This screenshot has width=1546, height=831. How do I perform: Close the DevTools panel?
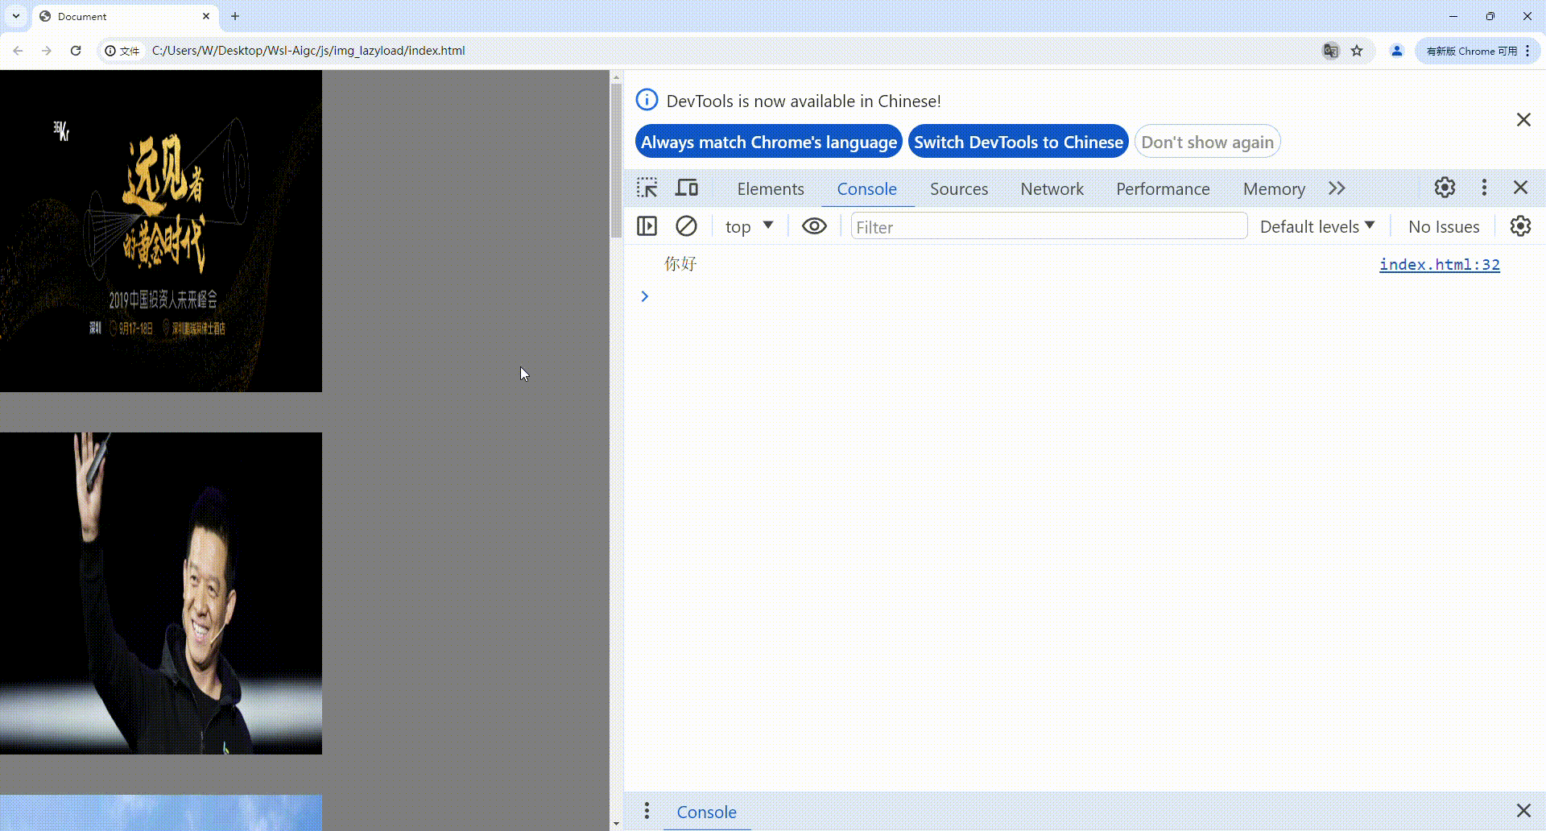coord(1520,188)
